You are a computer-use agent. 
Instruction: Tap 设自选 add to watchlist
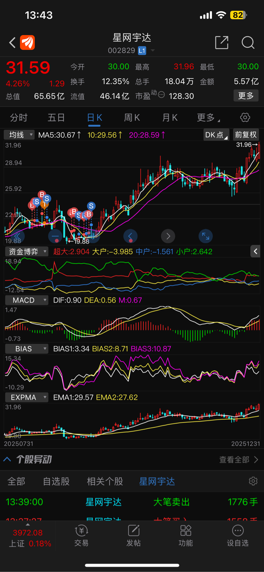(x=238, y=536)
